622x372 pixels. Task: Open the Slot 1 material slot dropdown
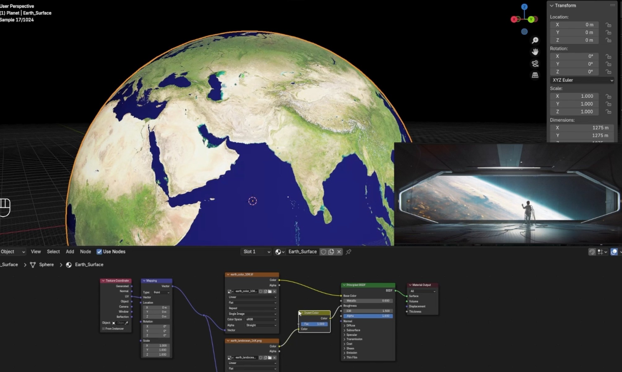pos(256,252)
